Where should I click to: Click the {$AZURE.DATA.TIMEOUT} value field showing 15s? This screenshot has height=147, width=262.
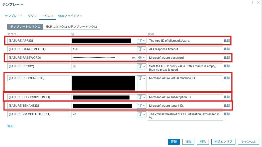(104, 49)
